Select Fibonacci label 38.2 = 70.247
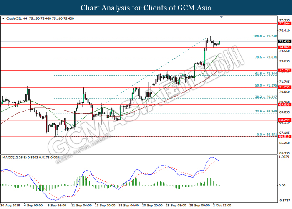 click(266, 97)
